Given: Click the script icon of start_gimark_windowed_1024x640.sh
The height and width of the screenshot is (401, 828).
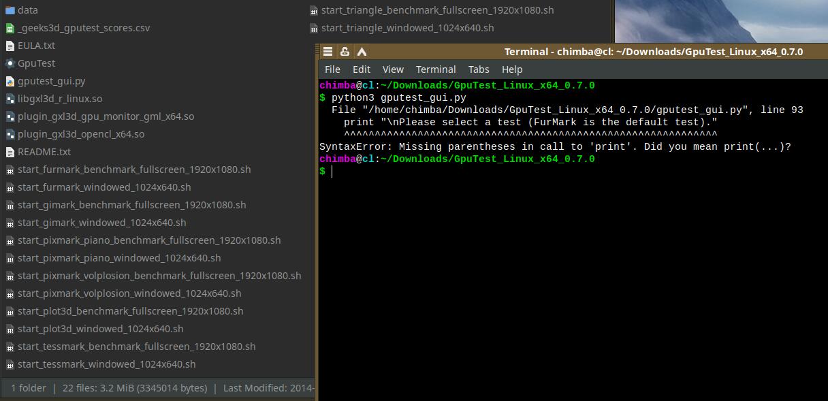Looking at the screenshot, I should pos(10,223).
